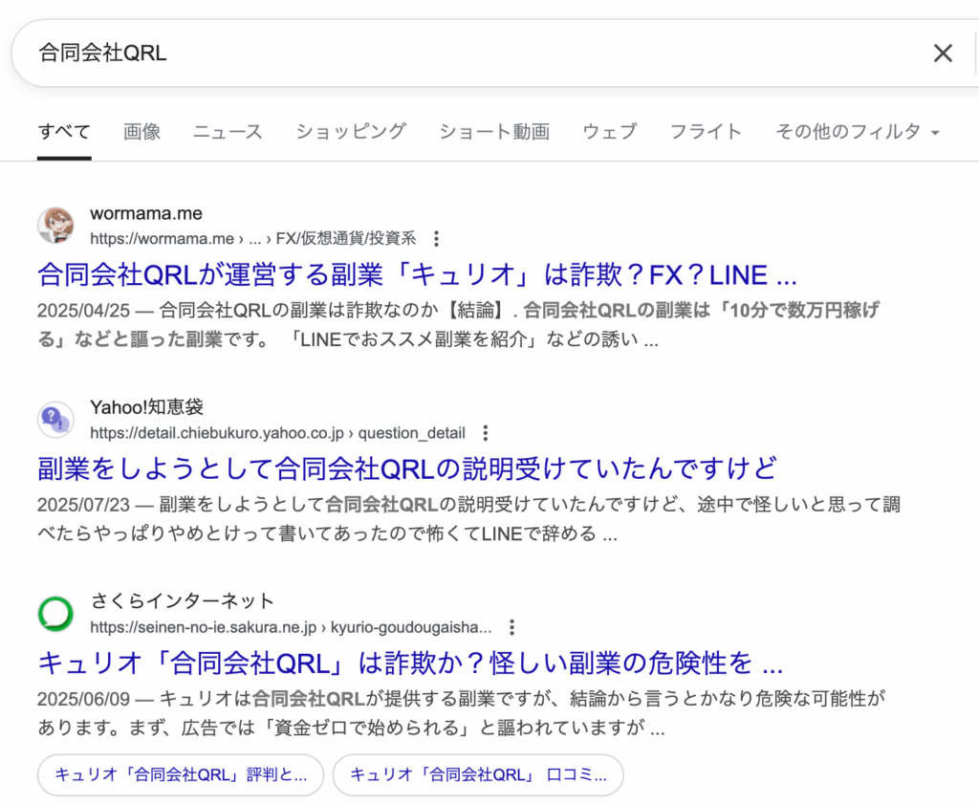Screen dimensions: 979x805
Task: Click the さくらインターネット green circle favicon
Action: click(55, 614)
